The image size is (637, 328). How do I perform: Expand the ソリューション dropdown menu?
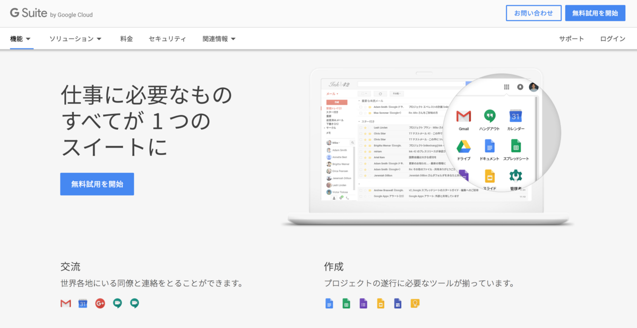point(75,39)
